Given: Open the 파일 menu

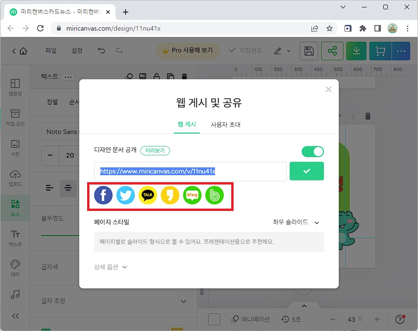Looking at the screenshot, I should coord(51,51).
